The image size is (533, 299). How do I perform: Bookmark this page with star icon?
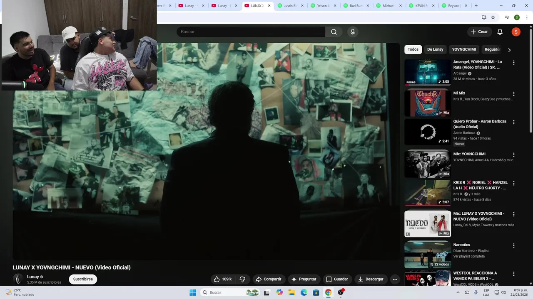[493, 17]
